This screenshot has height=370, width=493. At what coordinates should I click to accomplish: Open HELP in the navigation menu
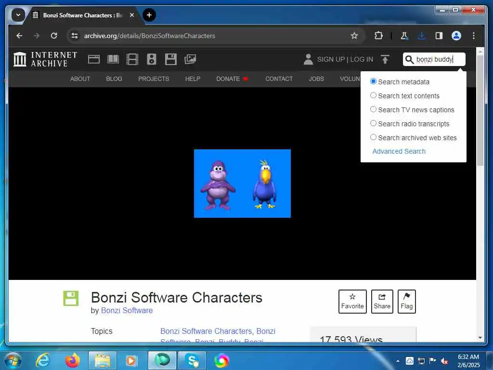pos(193,79)
